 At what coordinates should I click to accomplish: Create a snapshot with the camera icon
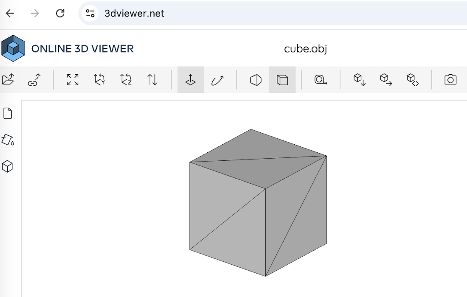(x=450, y=79)
